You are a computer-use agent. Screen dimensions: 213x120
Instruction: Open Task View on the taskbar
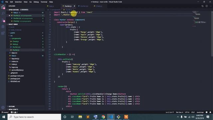(72, 117)
